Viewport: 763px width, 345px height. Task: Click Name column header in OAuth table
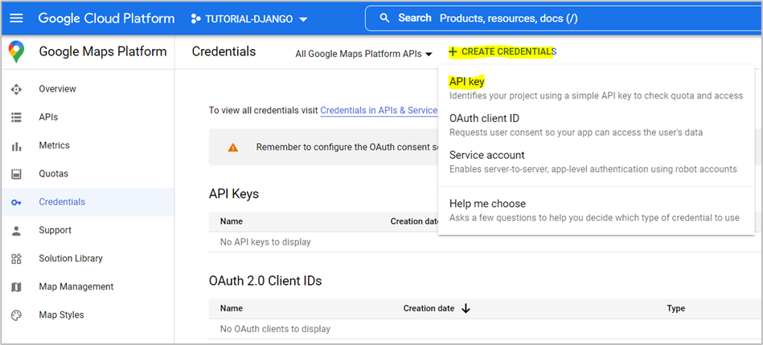[231, 308]
